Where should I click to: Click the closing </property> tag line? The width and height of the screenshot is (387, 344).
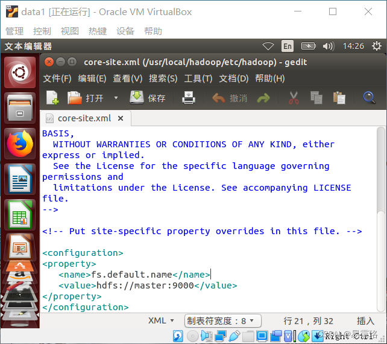72,296
